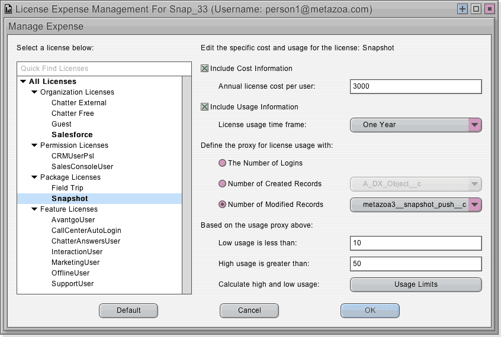Open metazoa3__snapshot_push__c object dropdown
Viewport: 501px width, 337px height.
point(416,205)
